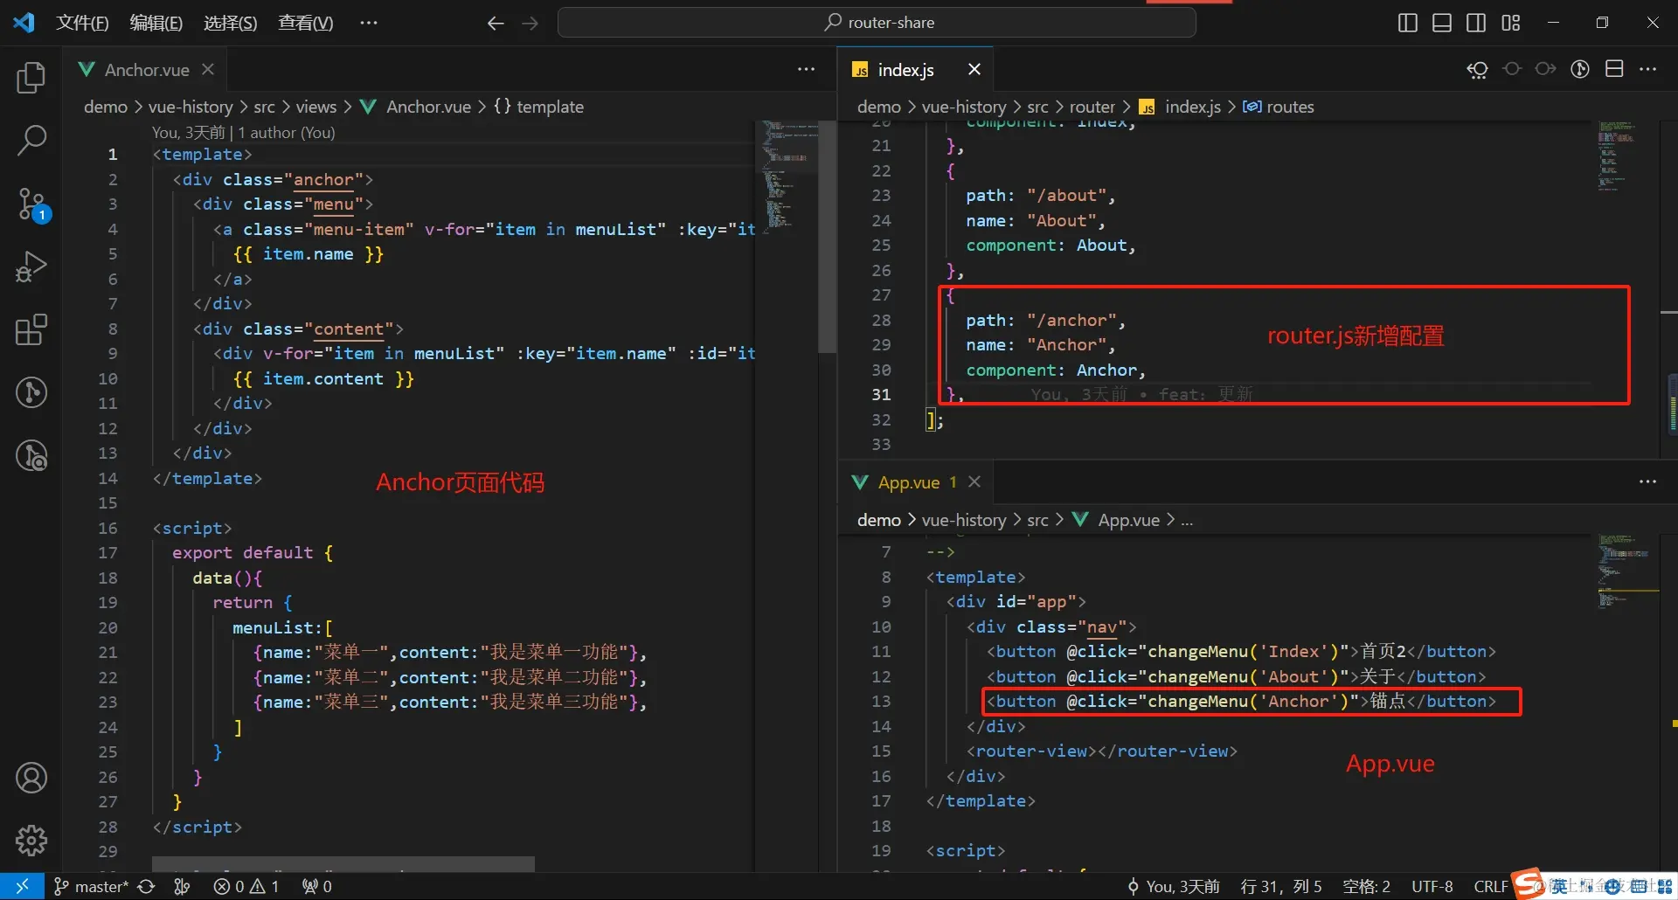Image resolution: width=1678 pixels, height=900 pixels.
Task: Open the Extensions view
Action: tap(31, 329)
